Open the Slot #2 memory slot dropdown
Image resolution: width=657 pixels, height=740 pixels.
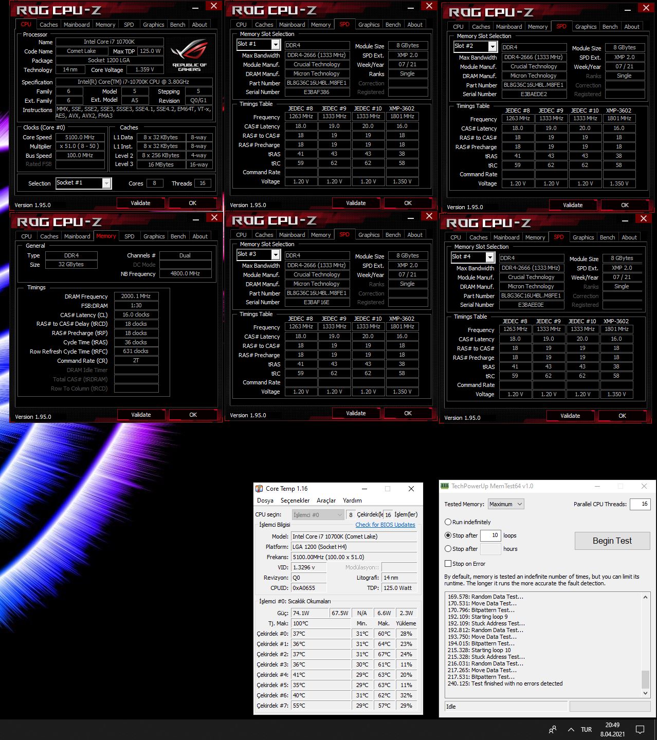point(492,46)
